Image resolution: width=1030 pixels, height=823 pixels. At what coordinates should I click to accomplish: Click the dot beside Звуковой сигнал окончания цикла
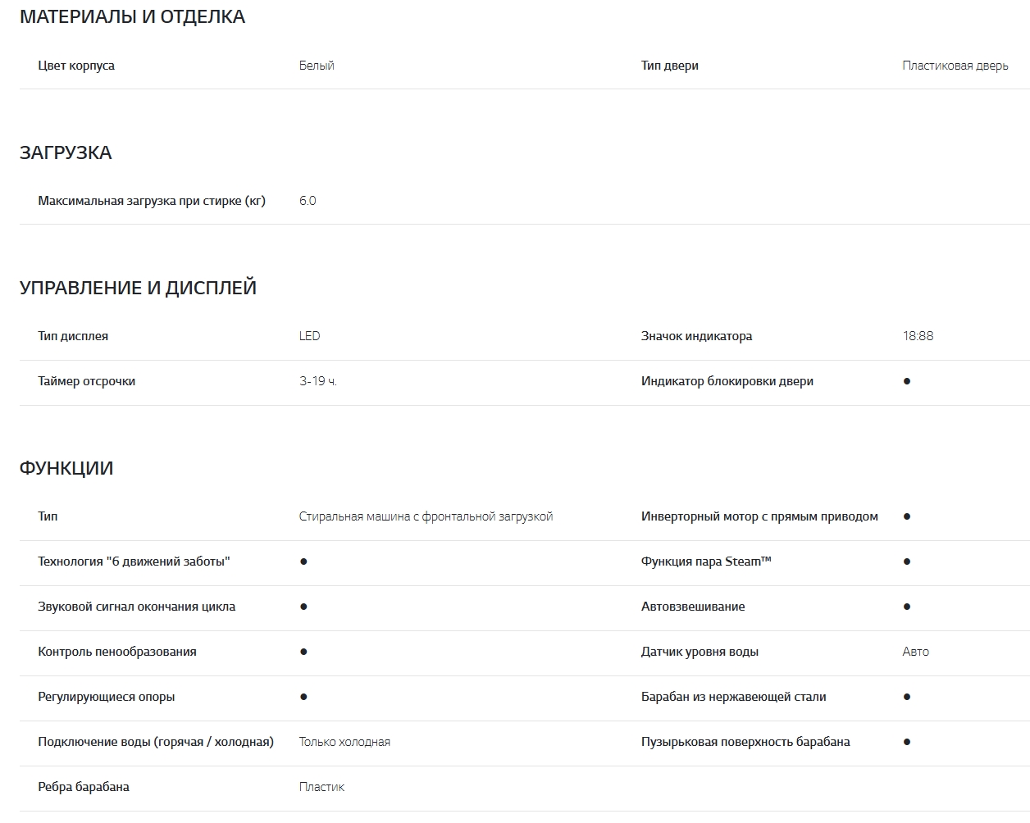[303, 607]
